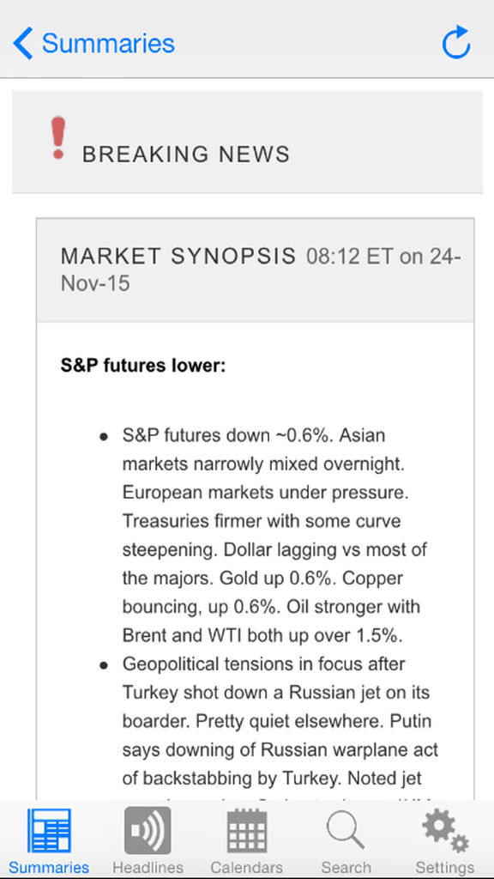Screen dimensions: 494x879
Task: Open the MARKET SYNOPSIS card title
Action: coord(178,256)
